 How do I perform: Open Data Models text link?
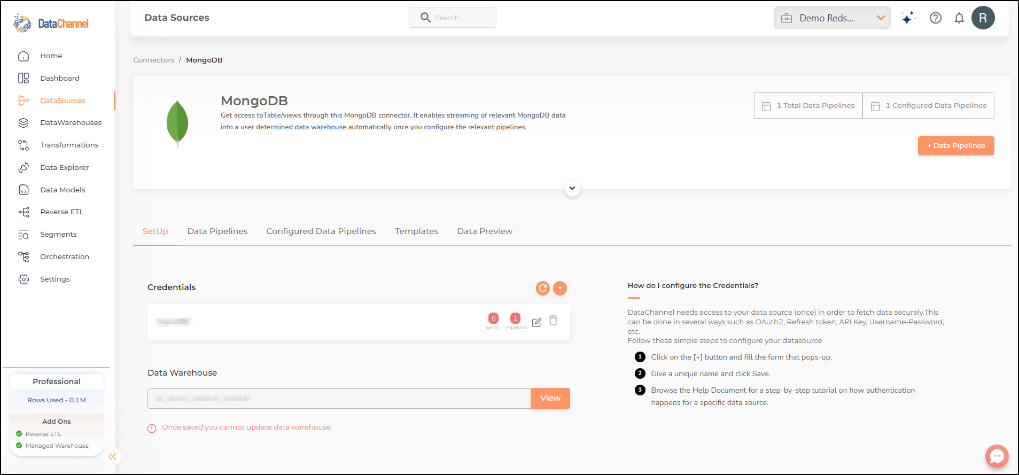tap(63, 190)
